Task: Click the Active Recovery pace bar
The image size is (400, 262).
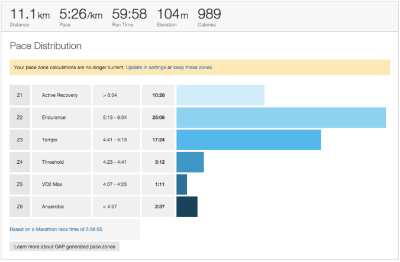Action: [220, 95]
